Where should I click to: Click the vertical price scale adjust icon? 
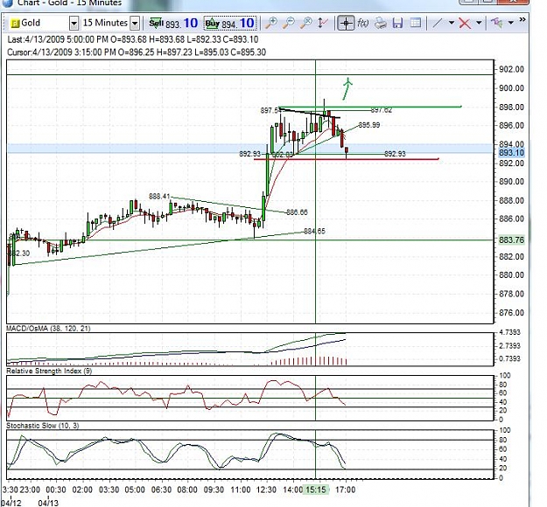pyautogui.click(x=323, y=23)
